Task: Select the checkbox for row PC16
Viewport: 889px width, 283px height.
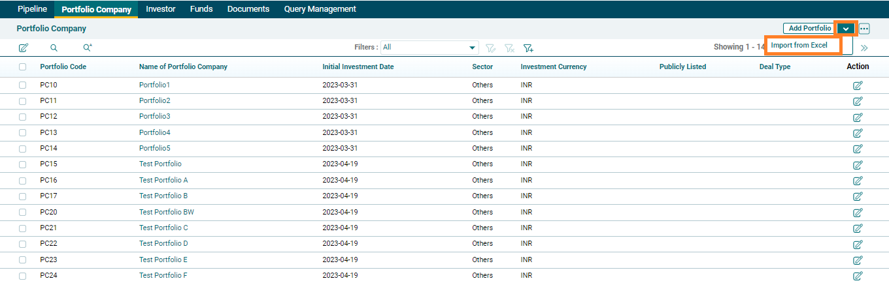Action: click(23, 181)
